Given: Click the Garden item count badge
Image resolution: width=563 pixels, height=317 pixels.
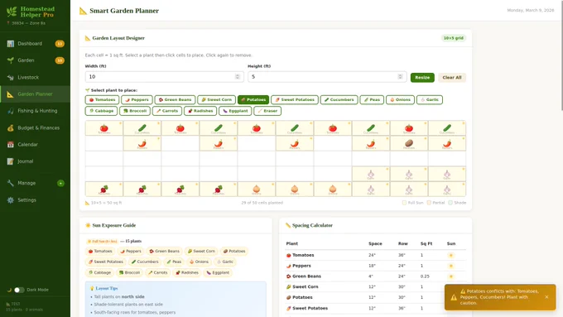Looking at the screenshot, I should [60, 60].
